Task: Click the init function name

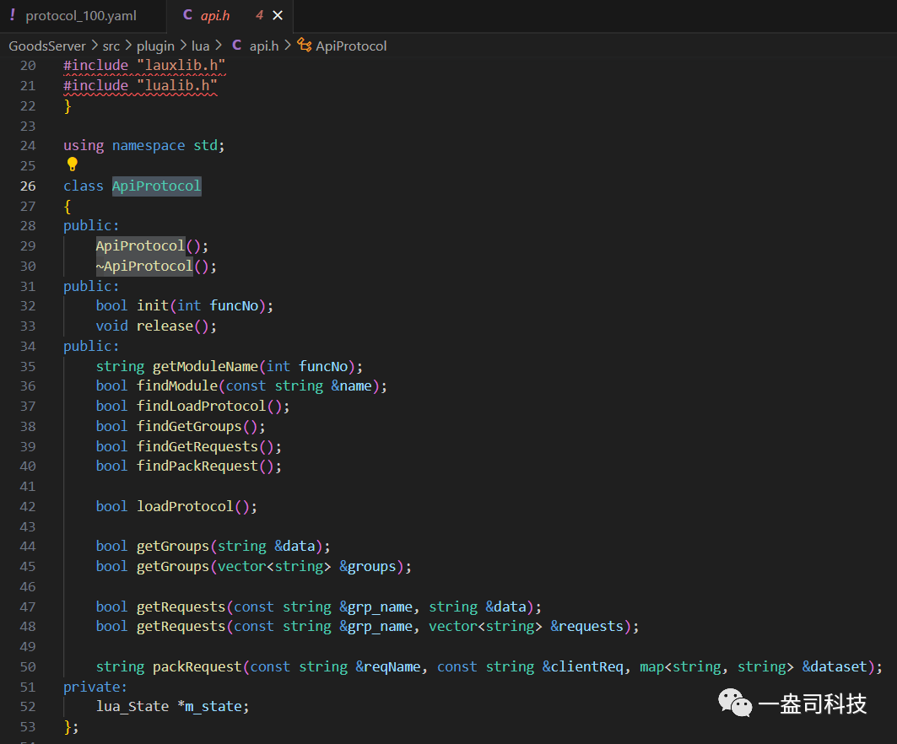Action: click(152, 306)
